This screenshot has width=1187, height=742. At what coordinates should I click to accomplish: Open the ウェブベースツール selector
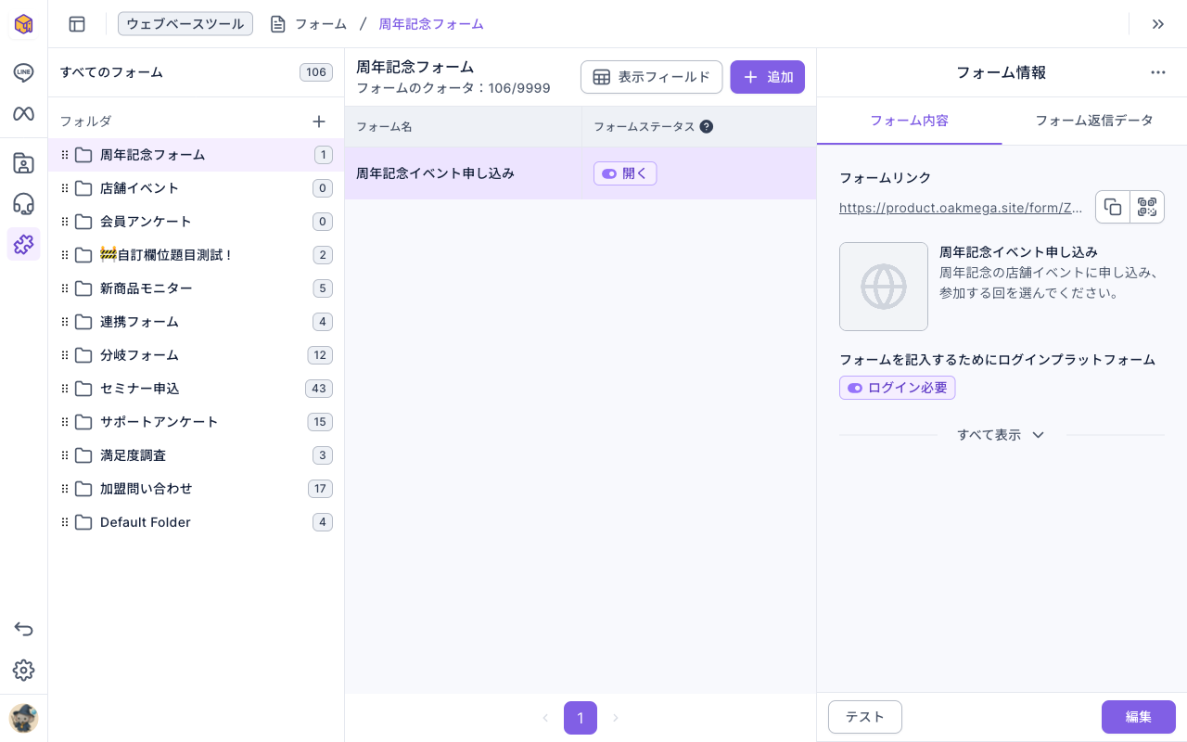click(185, 24)
